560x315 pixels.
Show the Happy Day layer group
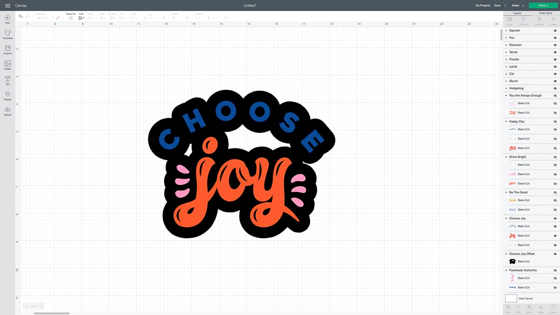tap(555, 122)
